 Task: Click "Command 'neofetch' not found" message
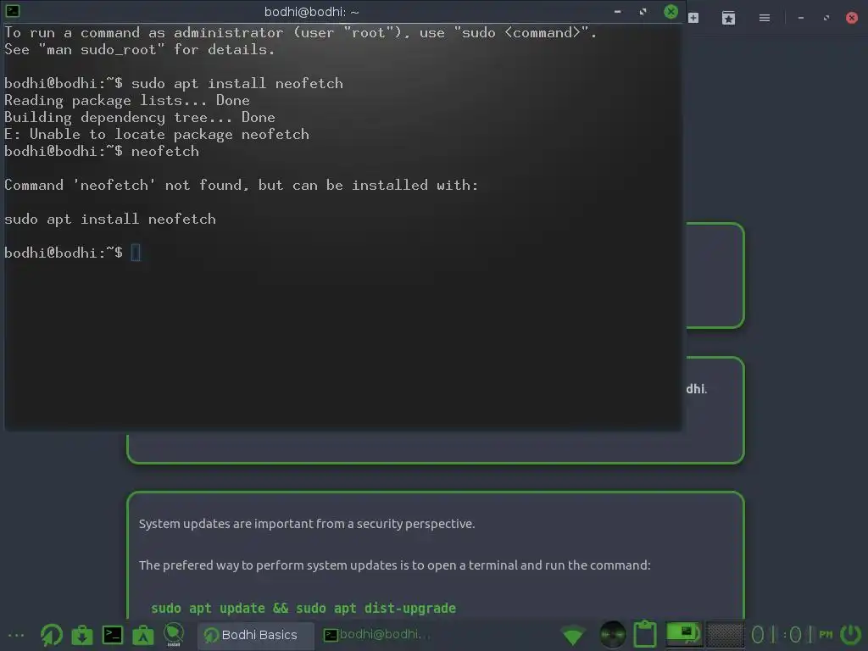[242, 186]
